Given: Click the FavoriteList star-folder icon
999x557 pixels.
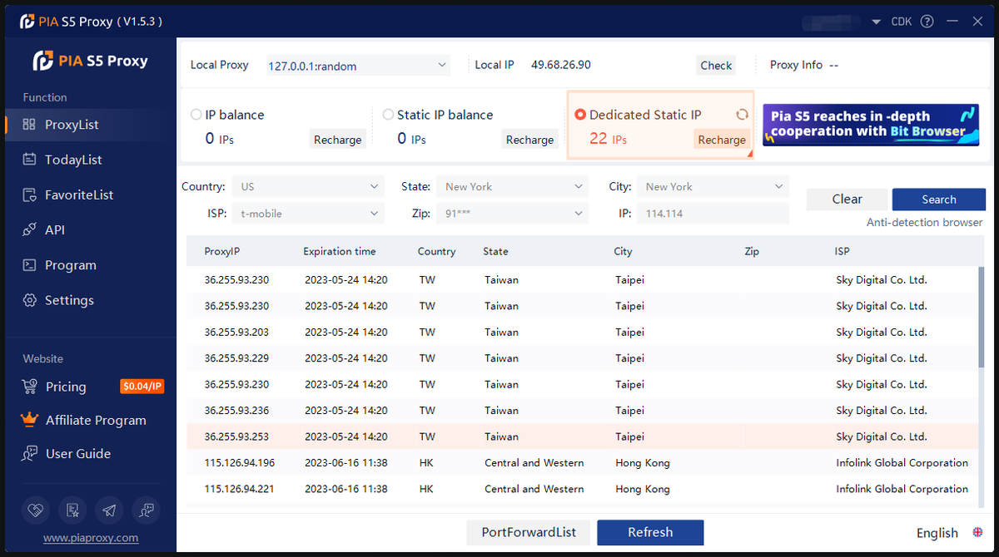Looking at the screenshot, I should [x=29, y=195].
